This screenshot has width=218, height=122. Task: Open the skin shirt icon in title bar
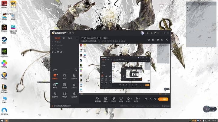click(155, 33)
